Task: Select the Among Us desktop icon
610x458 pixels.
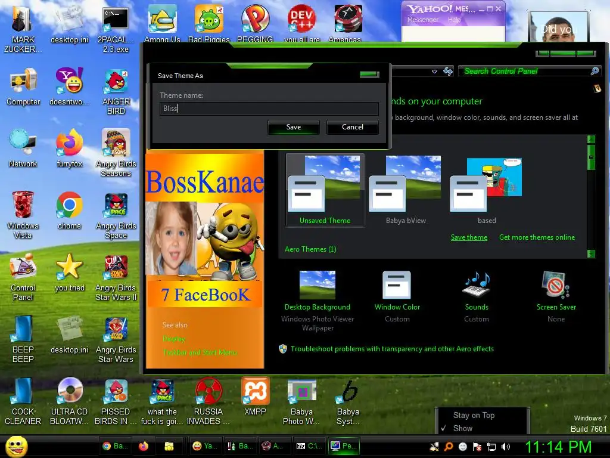Action: coord(162,23)
